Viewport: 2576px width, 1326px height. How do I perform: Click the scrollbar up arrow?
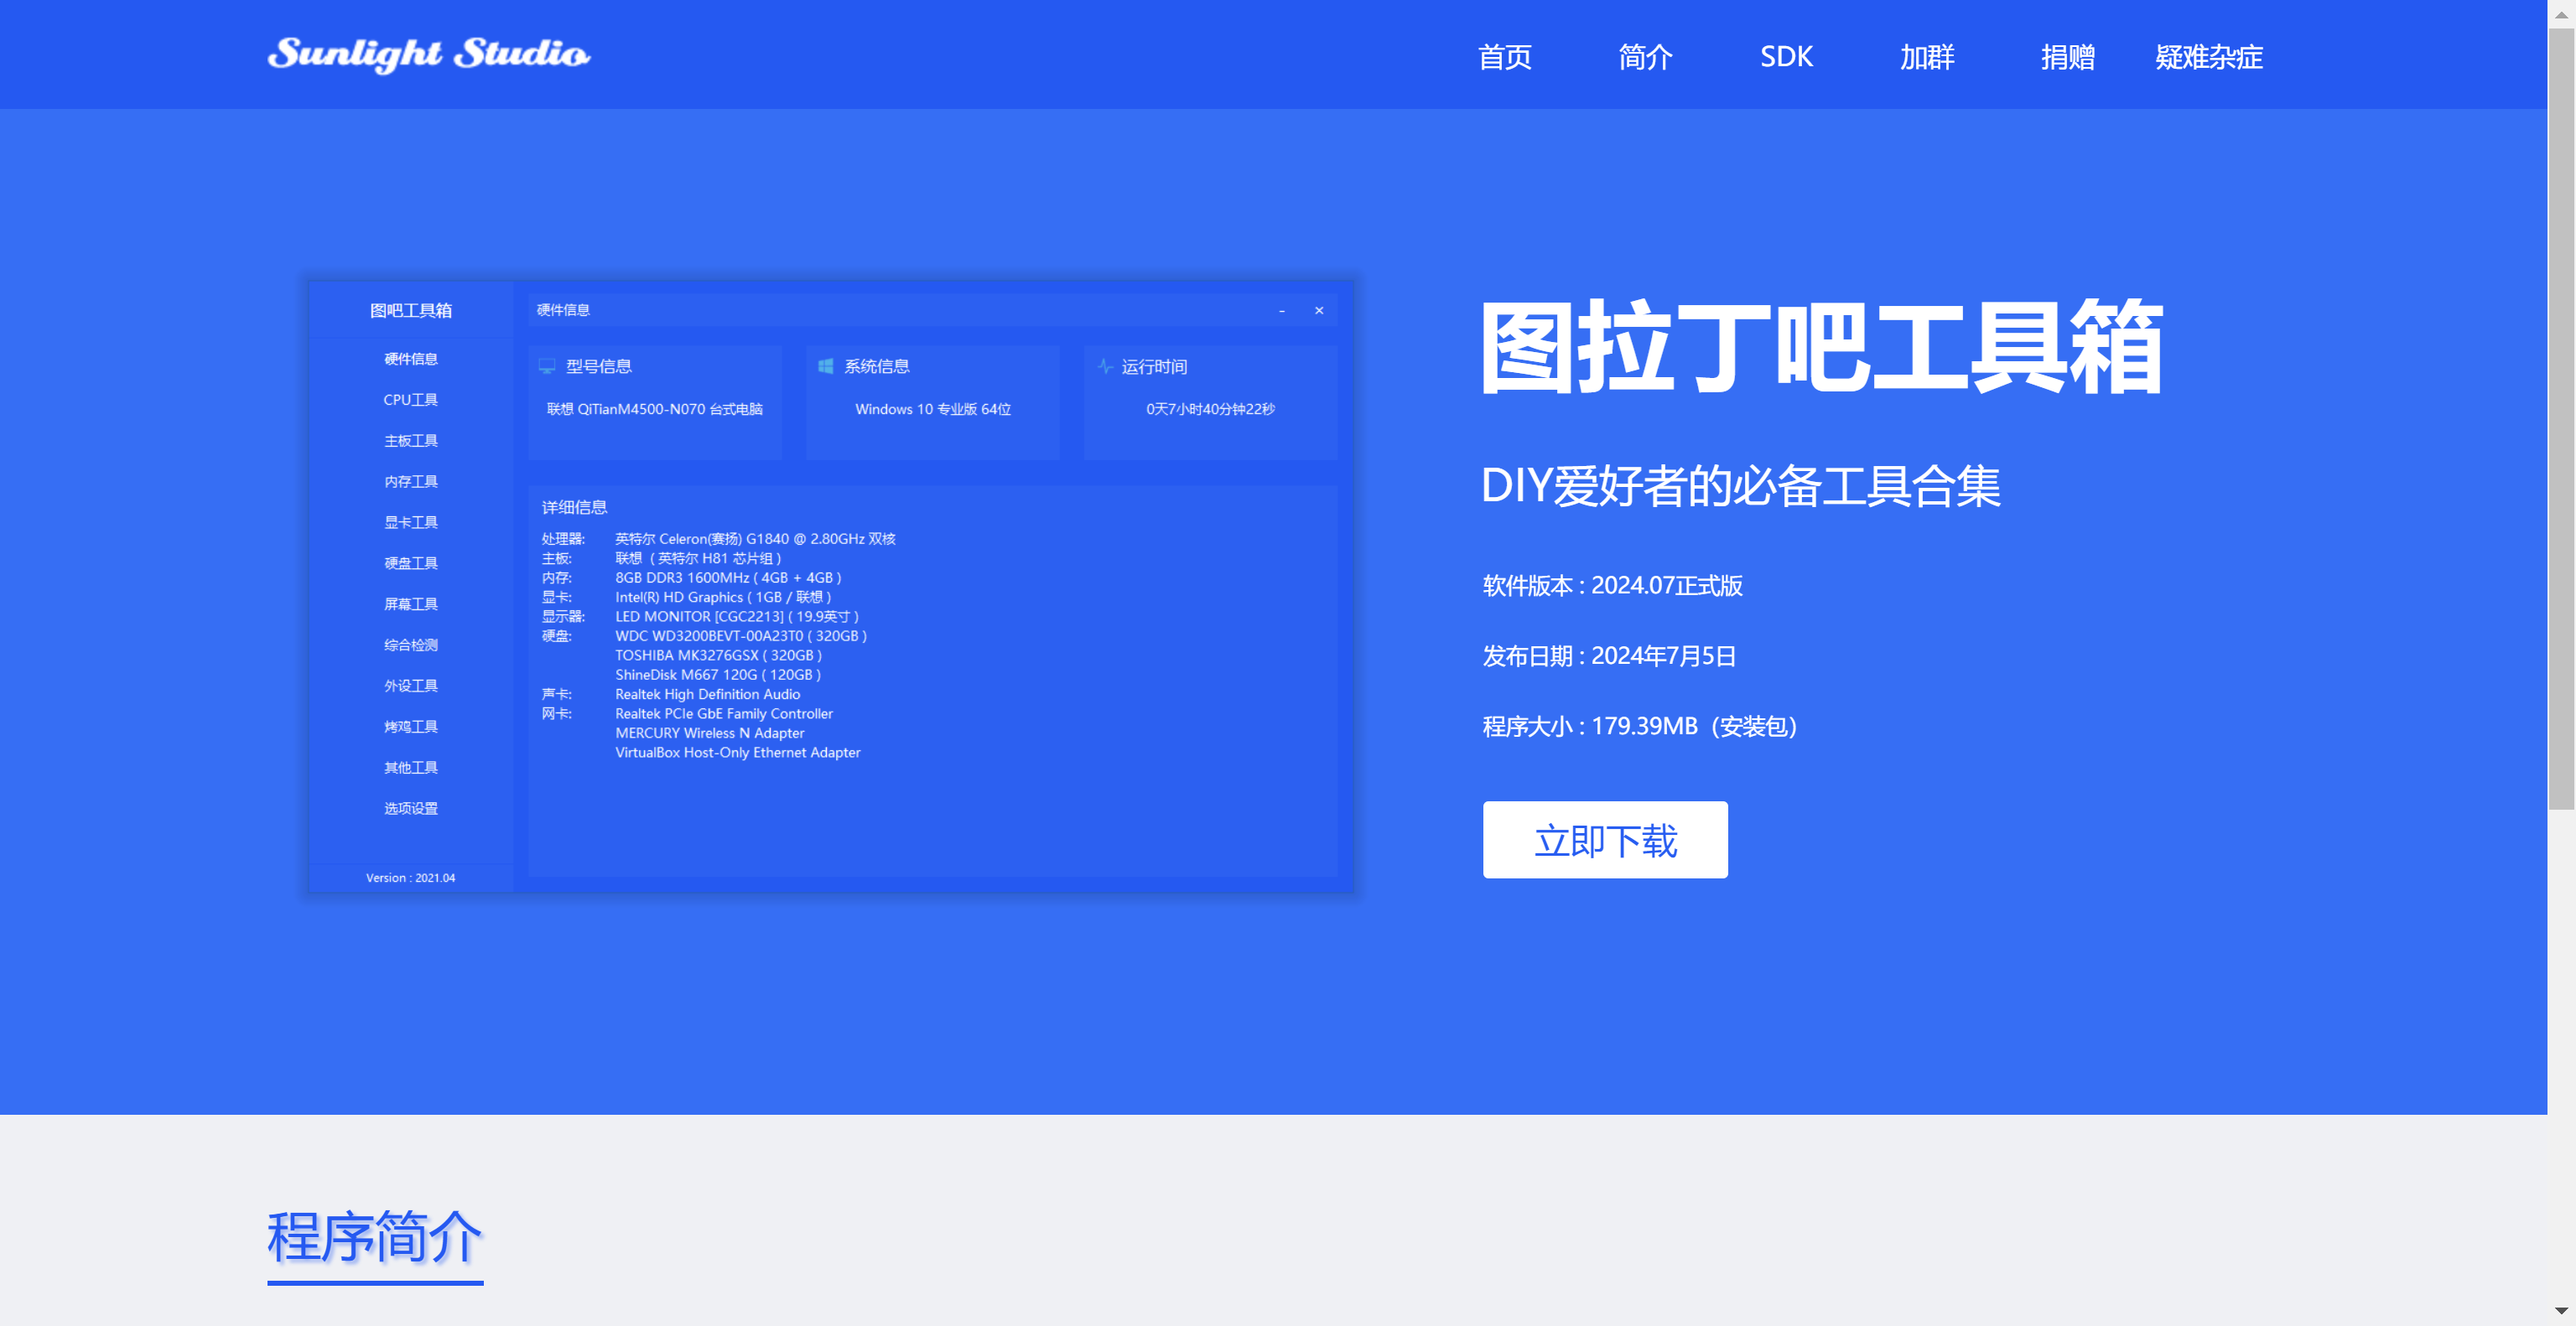coord(2561,14)
